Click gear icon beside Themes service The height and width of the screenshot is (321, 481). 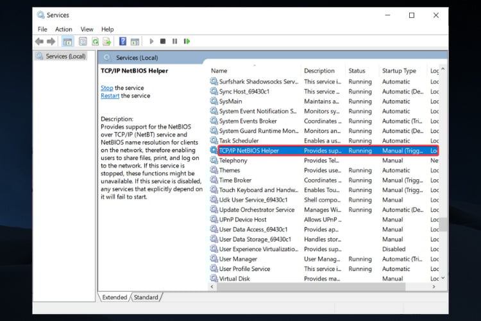214,170
